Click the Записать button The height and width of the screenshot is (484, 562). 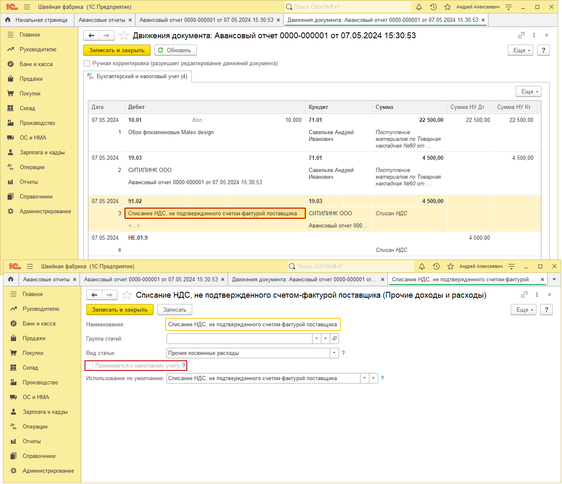[175, 309]
